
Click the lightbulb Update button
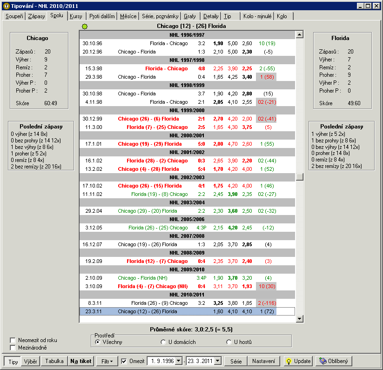pyautogui.click(x=298, y=361)
